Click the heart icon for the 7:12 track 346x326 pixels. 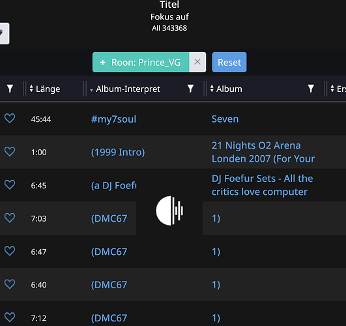(10, 318)
